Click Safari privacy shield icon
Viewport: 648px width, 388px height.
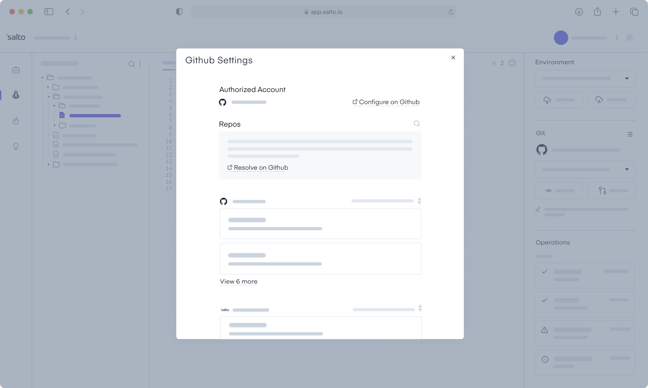pyautogui.click(x=179, y=12)
